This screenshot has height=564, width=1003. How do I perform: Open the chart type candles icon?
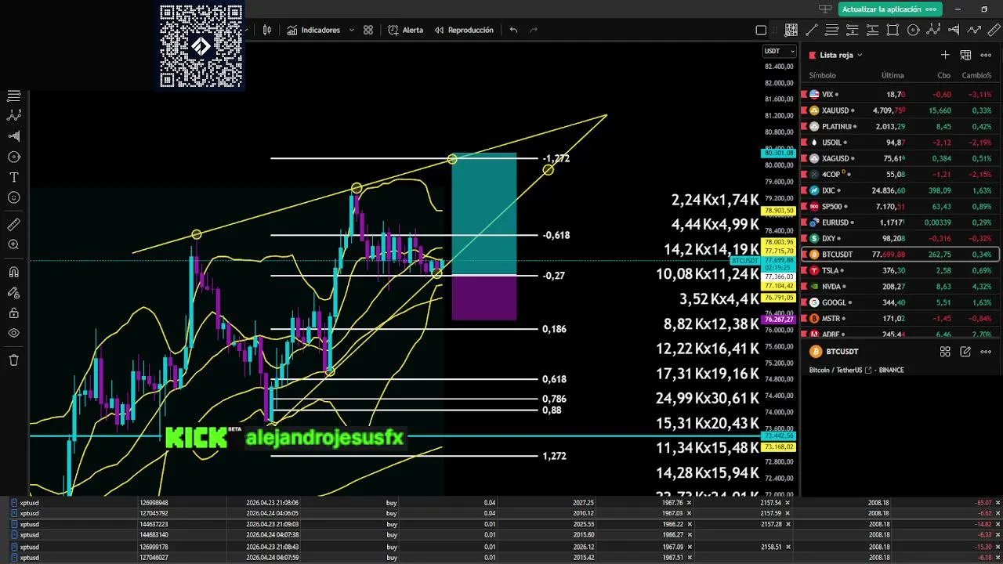267,30
